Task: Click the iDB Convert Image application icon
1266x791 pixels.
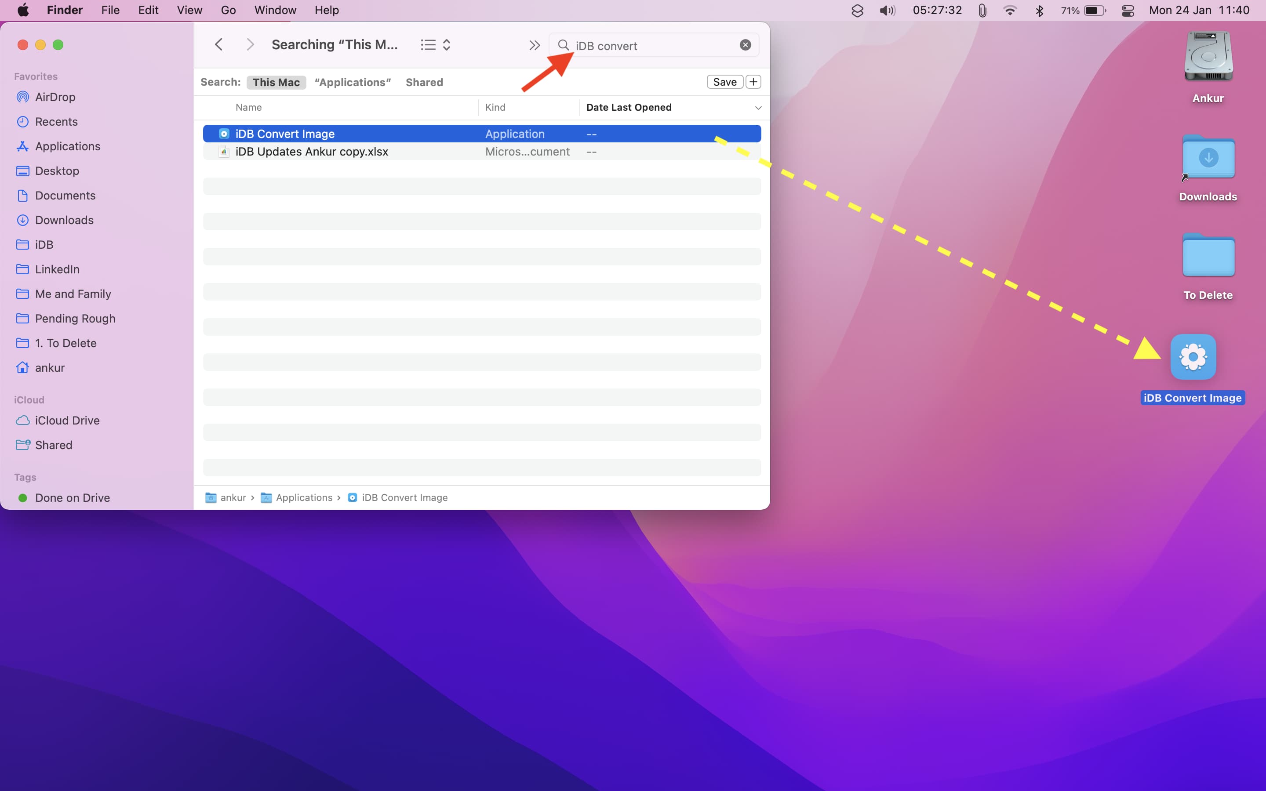Action: click(x=1193, y=356)
